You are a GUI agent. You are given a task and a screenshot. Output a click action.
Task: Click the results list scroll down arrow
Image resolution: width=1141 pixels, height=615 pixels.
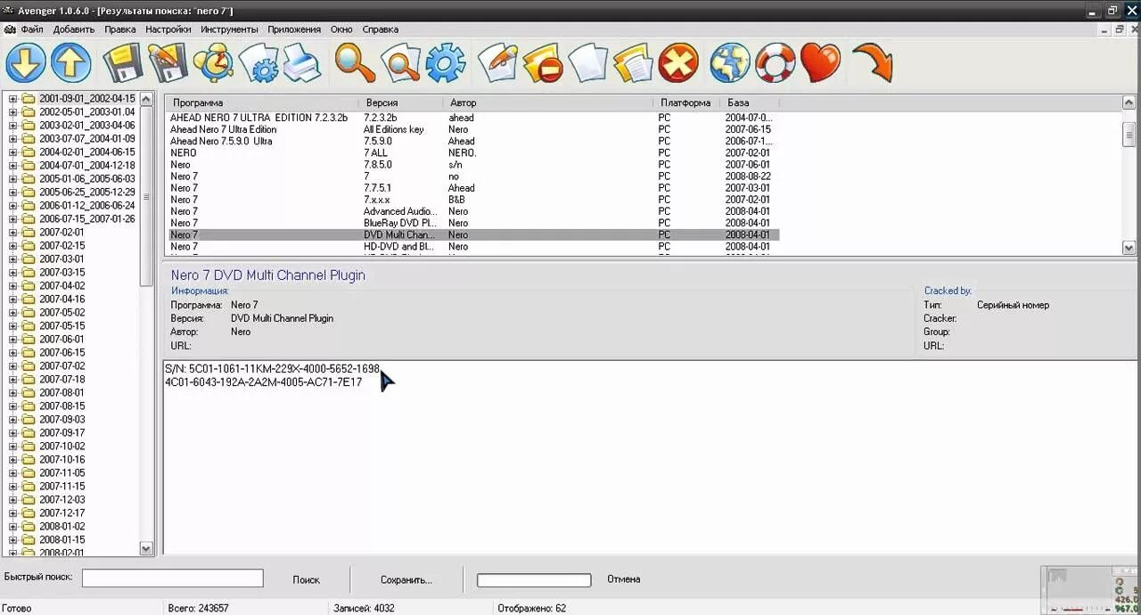tap(1129, 248)
